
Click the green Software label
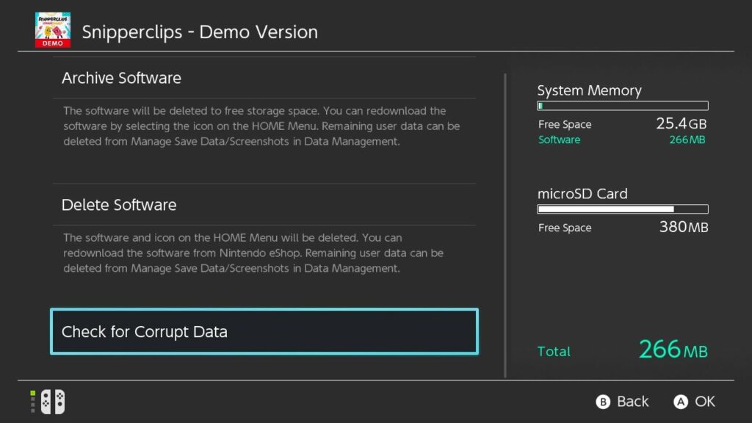pos(559,140)
